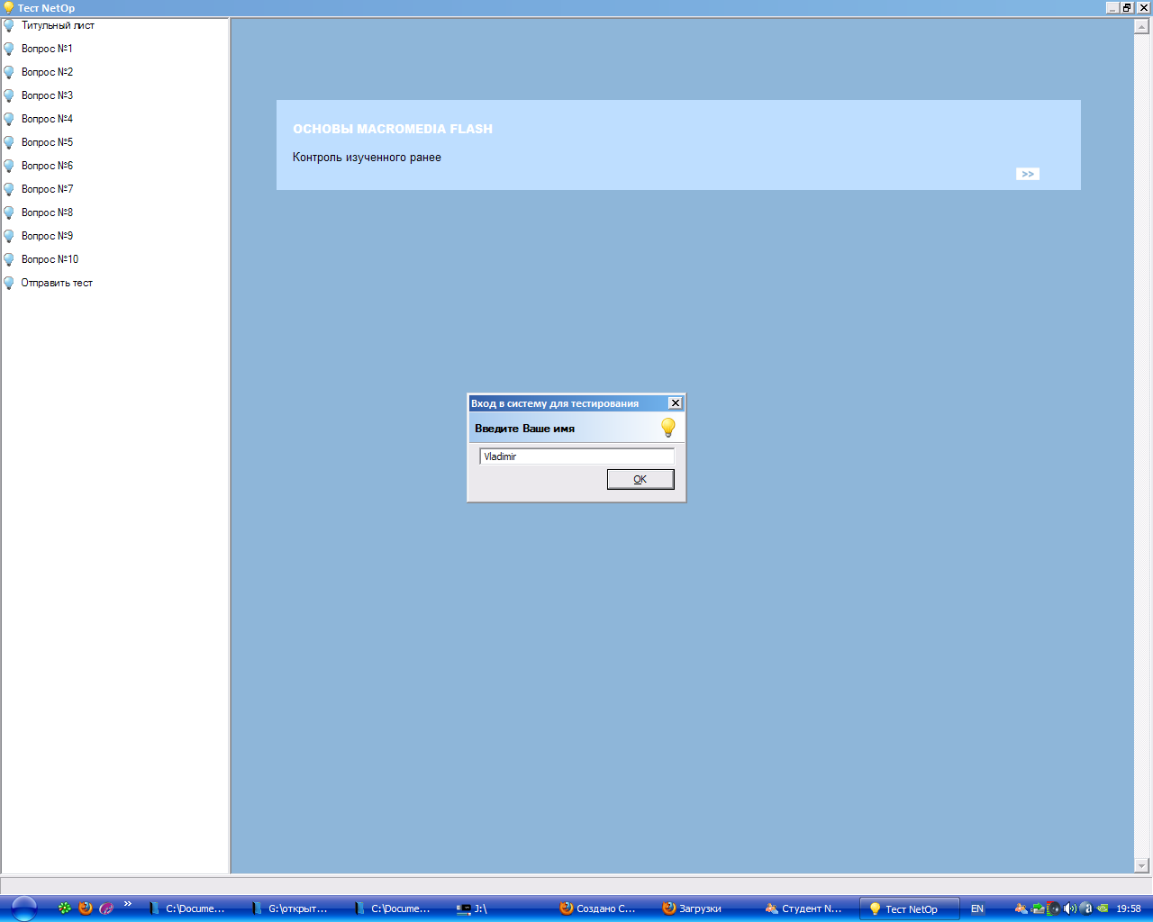Confirm the name with OK button

(640, 479)
